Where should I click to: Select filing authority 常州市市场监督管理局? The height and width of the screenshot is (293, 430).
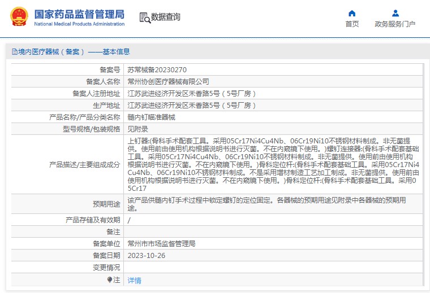pos(161,244)
